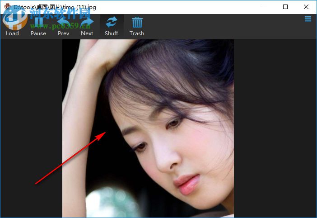Toggle Shuff shuffle mode
The image size is (317, 218).
(112, 26)
